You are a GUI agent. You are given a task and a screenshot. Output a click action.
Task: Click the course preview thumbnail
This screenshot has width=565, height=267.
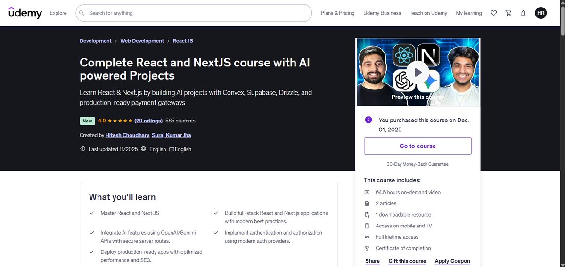tap(418, 72)
